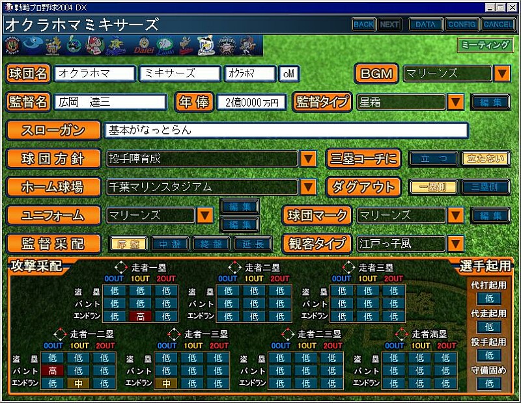Select the Daiei Hawks logo
The image size is (521, 403).
143,45
